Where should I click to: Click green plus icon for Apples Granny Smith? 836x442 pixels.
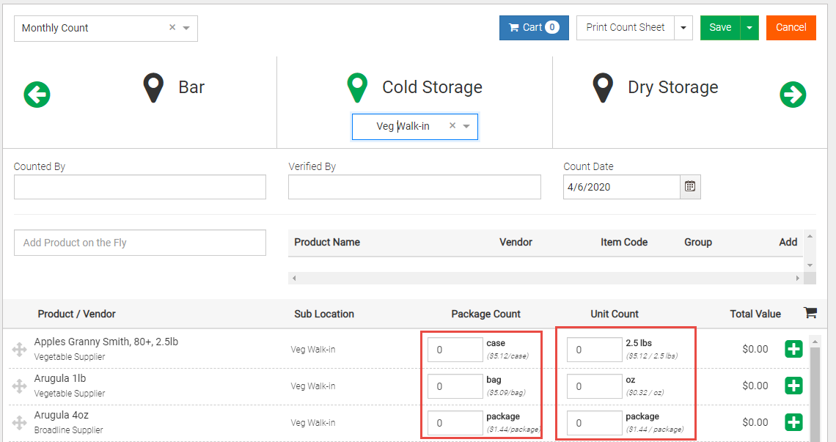[x=793, y=349]
